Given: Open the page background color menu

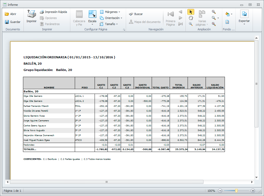Looking at the screenshot, I should (228, 14).
